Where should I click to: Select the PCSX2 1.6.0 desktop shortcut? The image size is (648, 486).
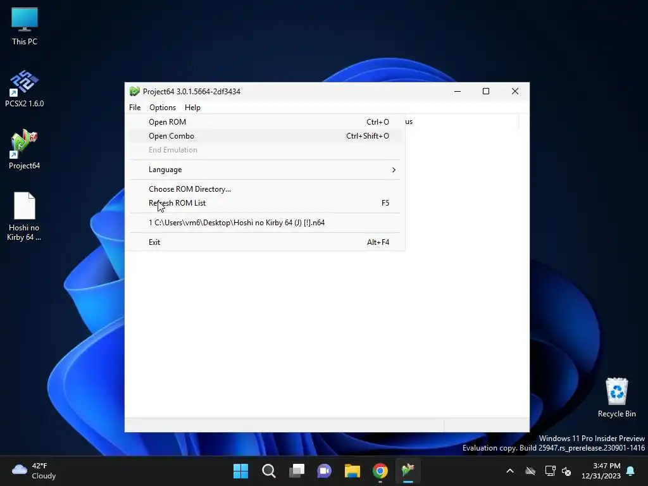[25, 89]
